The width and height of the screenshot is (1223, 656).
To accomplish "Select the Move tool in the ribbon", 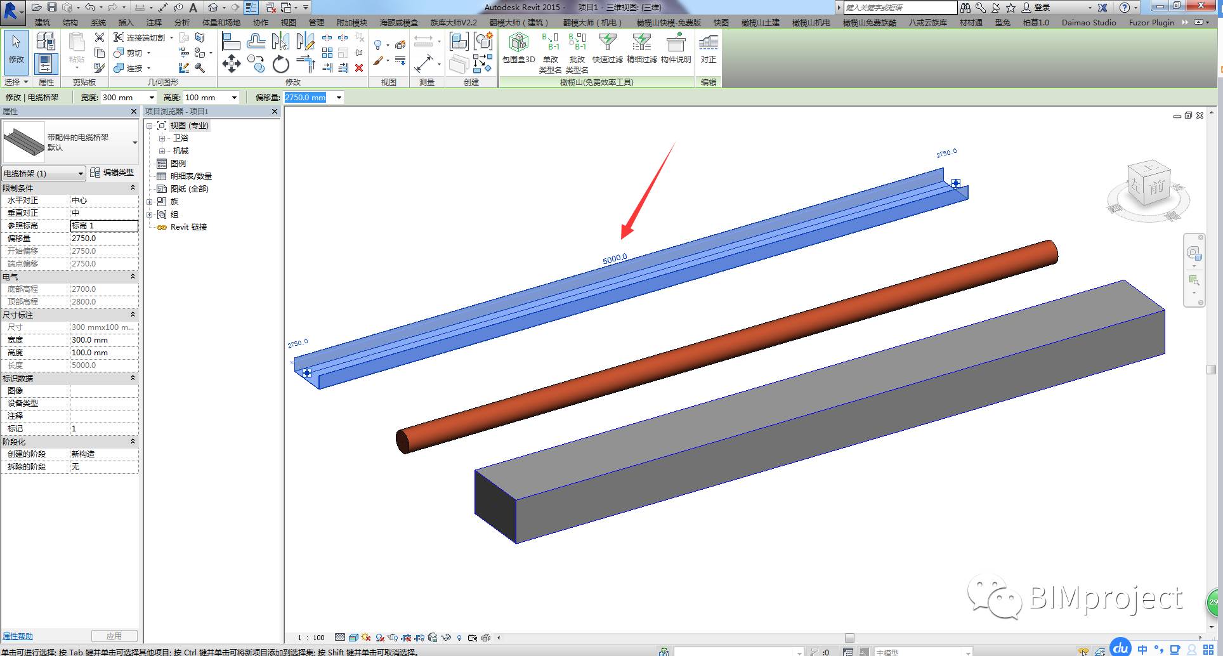I will pyautogui.click(x=231, y=63).
